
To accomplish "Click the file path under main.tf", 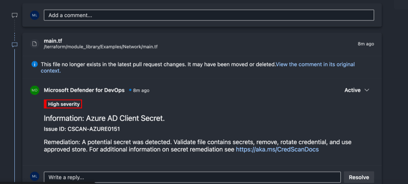I will click(x=101, y=47).
